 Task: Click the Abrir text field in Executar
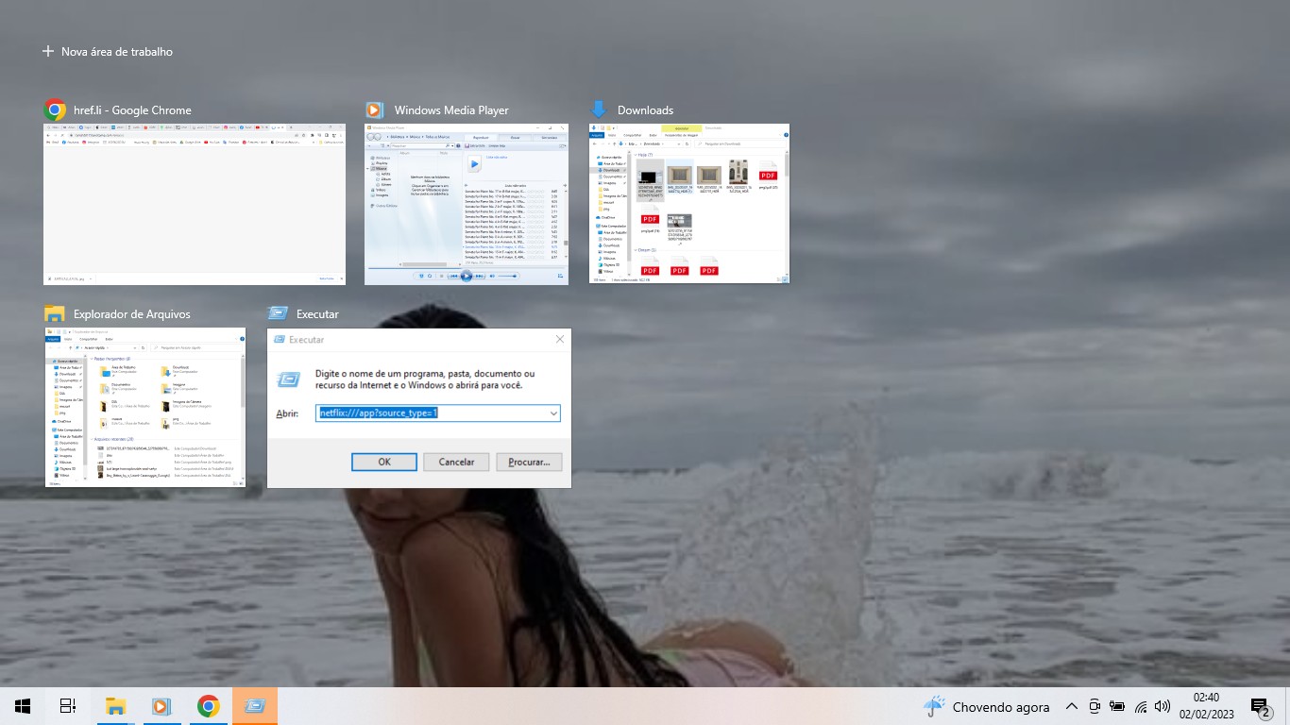pyautogui.click(x=430, y=413)
